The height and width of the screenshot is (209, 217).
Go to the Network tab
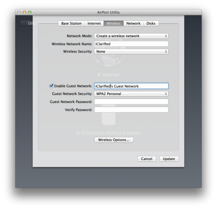click(x=133, y=24)
